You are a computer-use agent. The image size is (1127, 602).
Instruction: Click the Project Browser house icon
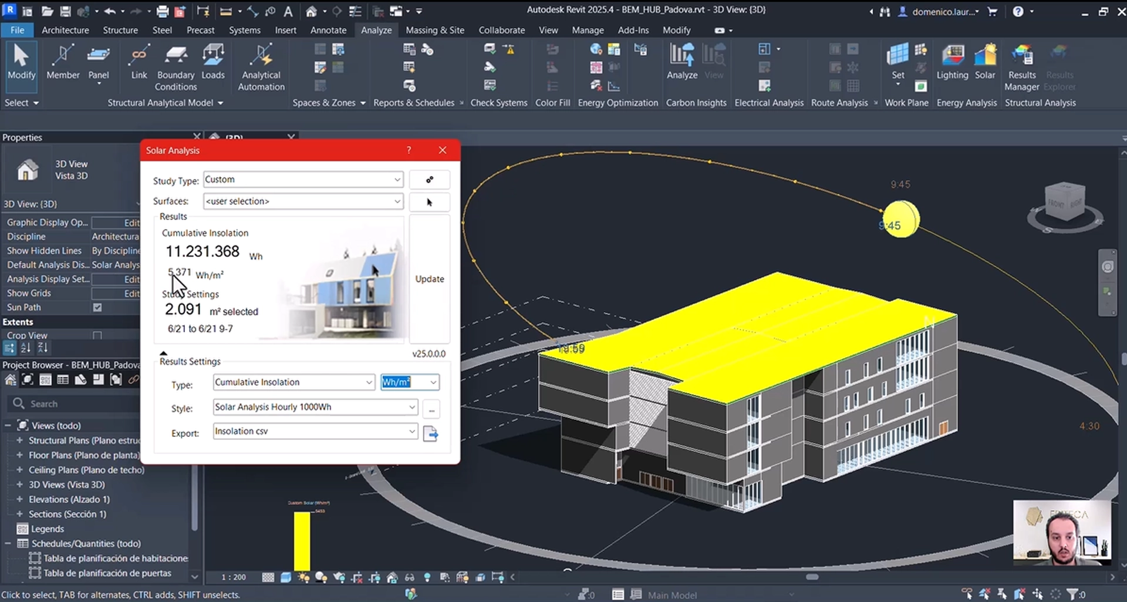[10, 380]
